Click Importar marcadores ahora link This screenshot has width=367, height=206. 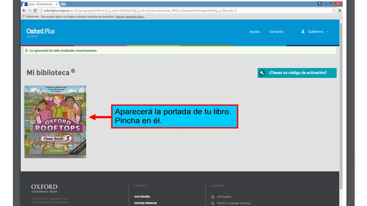[130, 17]
